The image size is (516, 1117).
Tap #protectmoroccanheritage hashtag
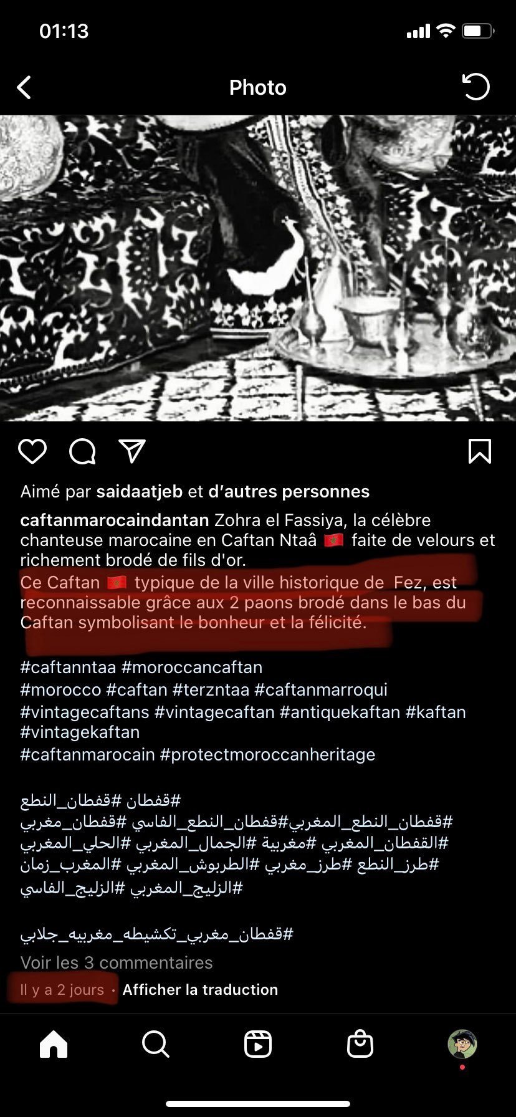pyautogui.click(x=268, y=754)
